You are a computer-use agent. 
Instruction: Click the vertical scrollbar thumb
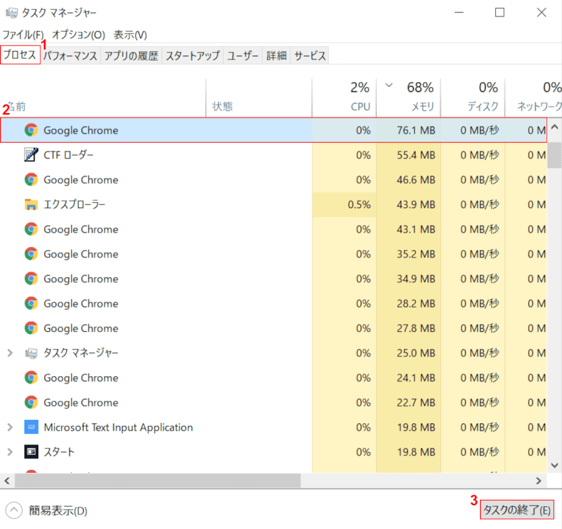click(555, 155)
